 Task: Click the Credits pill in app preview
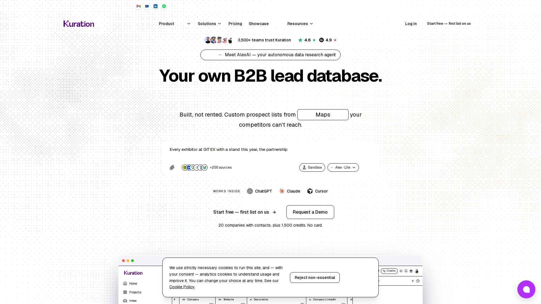click(389, 271)
